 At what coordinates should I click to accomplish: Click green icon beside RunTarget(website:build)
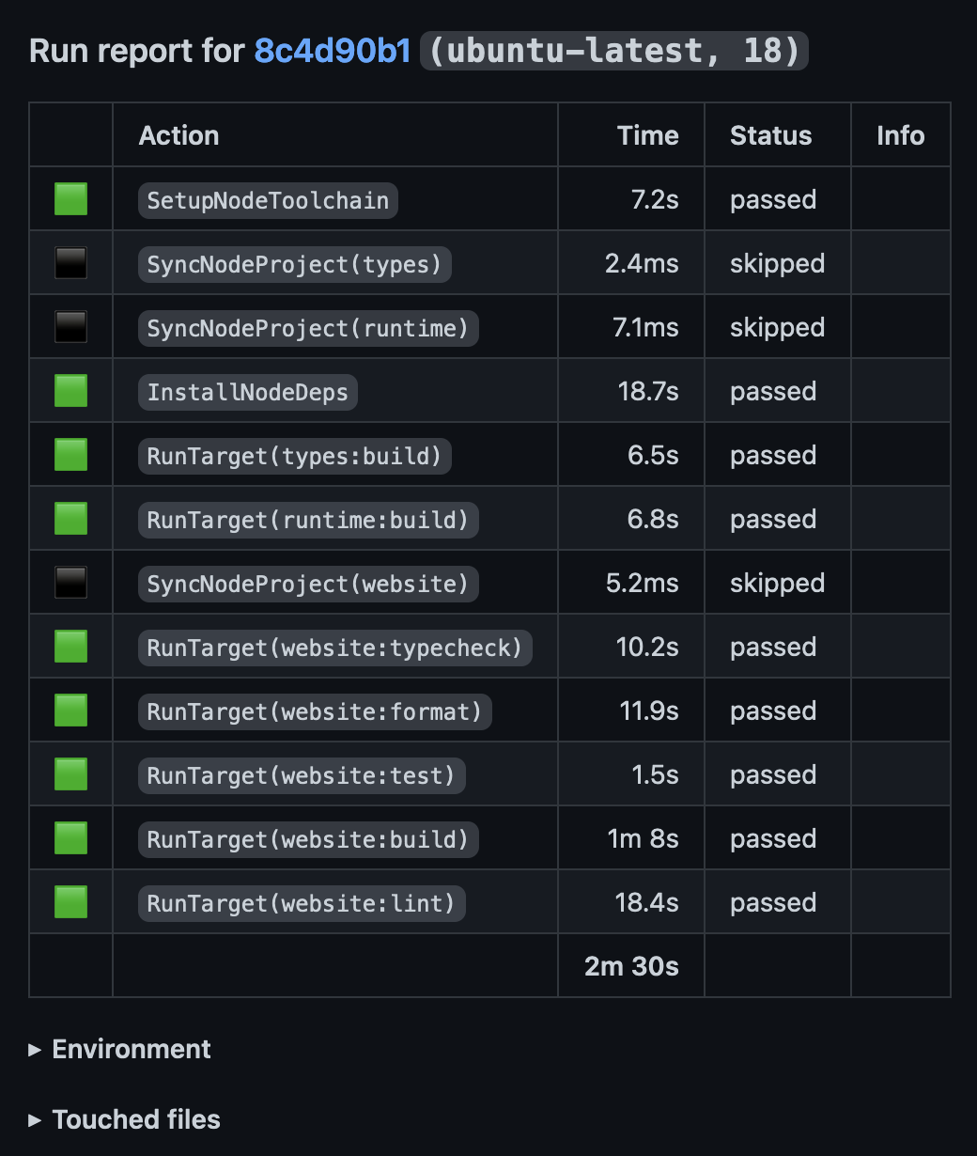pos(70,838)
